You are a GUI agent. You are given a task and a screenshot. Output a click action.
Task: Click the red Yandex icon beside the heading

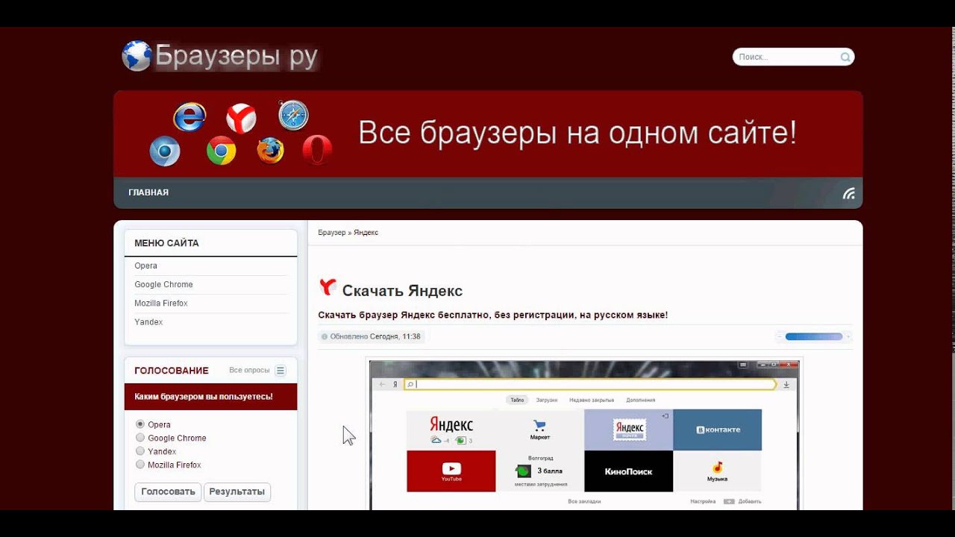coord(328,287)
